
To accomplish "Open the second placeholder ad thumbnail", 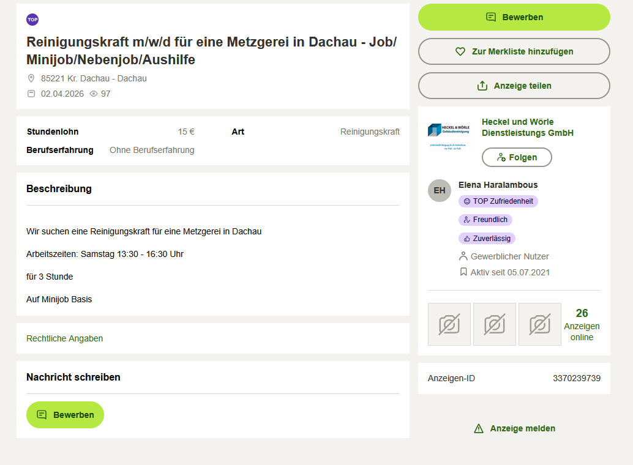I will (495, 324).
